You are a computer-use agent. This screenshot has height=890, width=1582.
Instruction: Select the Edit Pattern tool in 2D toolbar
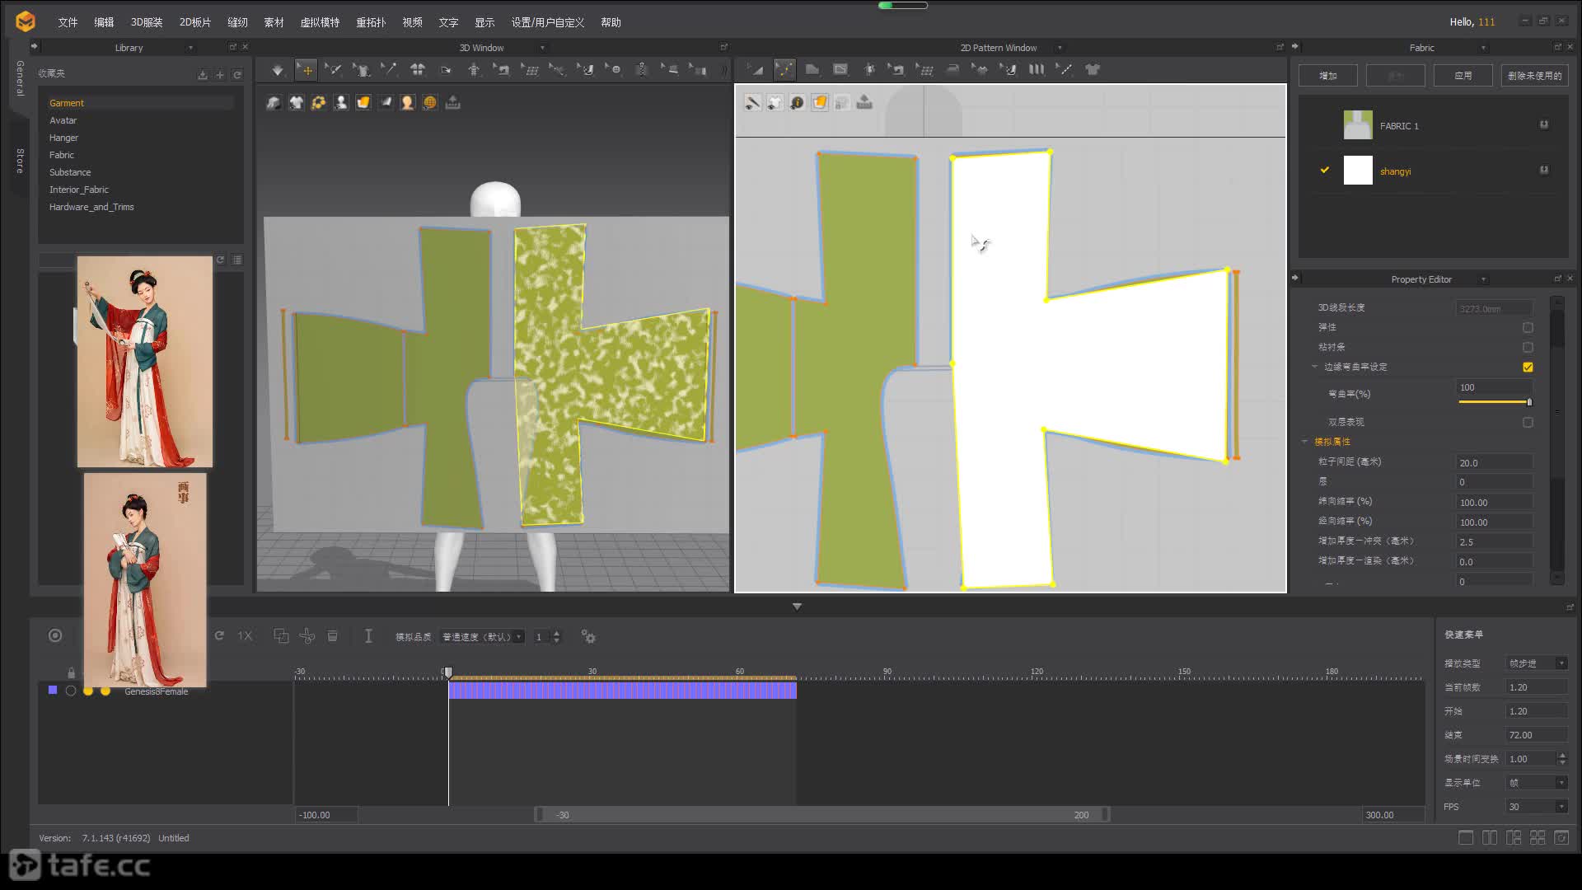click(784, 70)
